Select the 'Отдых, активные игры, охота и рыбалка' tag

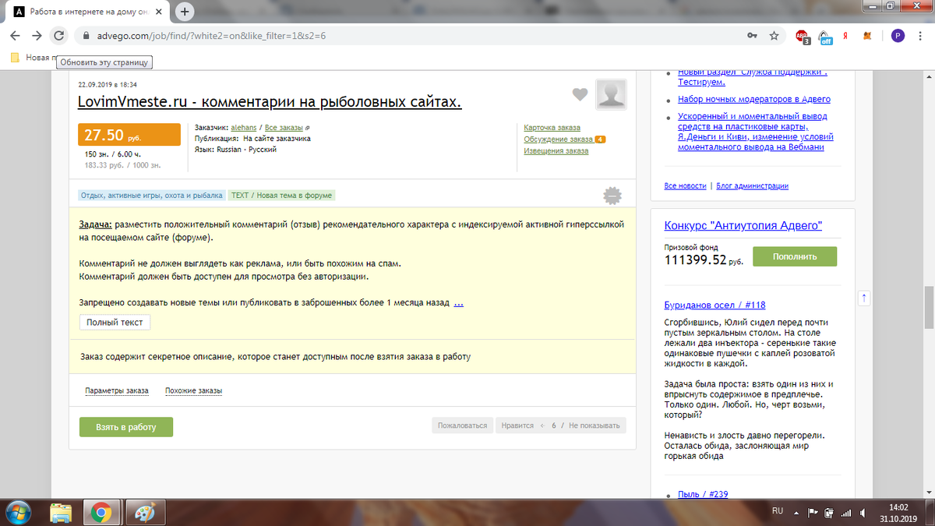point(152,196)
